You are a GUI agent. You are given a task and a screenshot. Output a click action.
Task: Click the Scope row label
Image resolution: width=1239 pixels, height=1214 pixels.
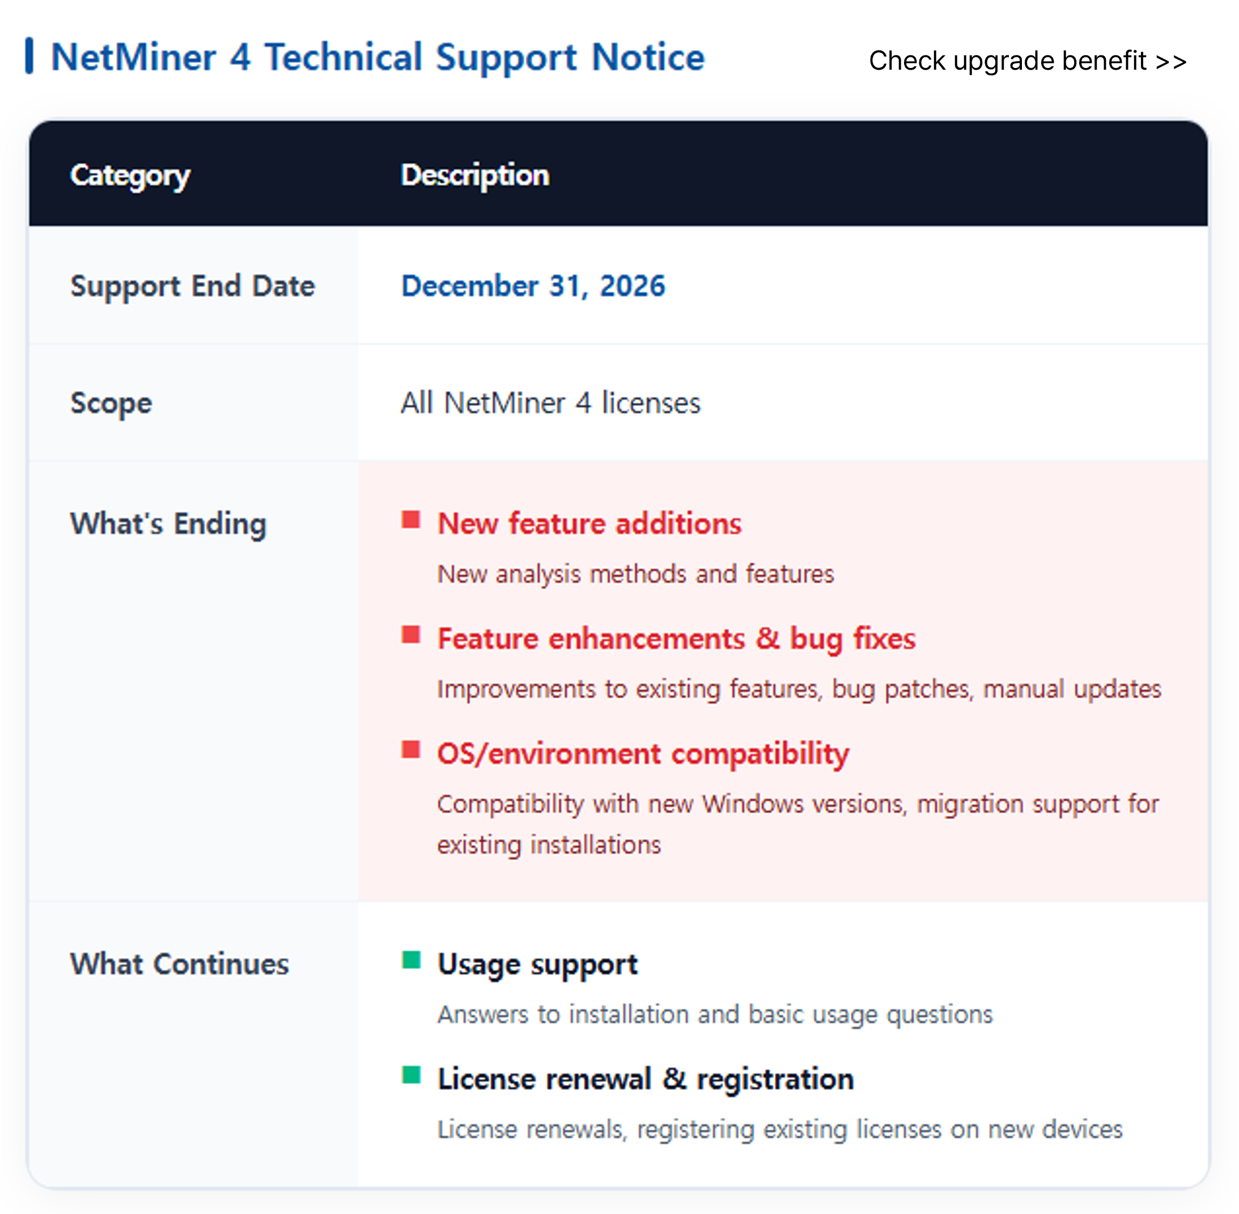111,404
